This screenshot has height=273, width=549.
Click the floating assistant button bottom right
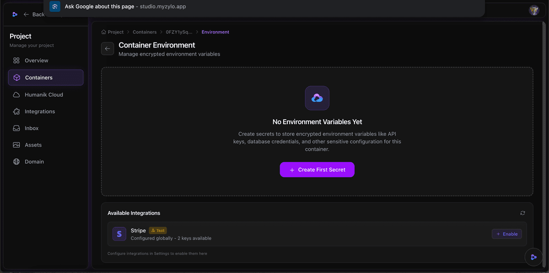[533, 257]
